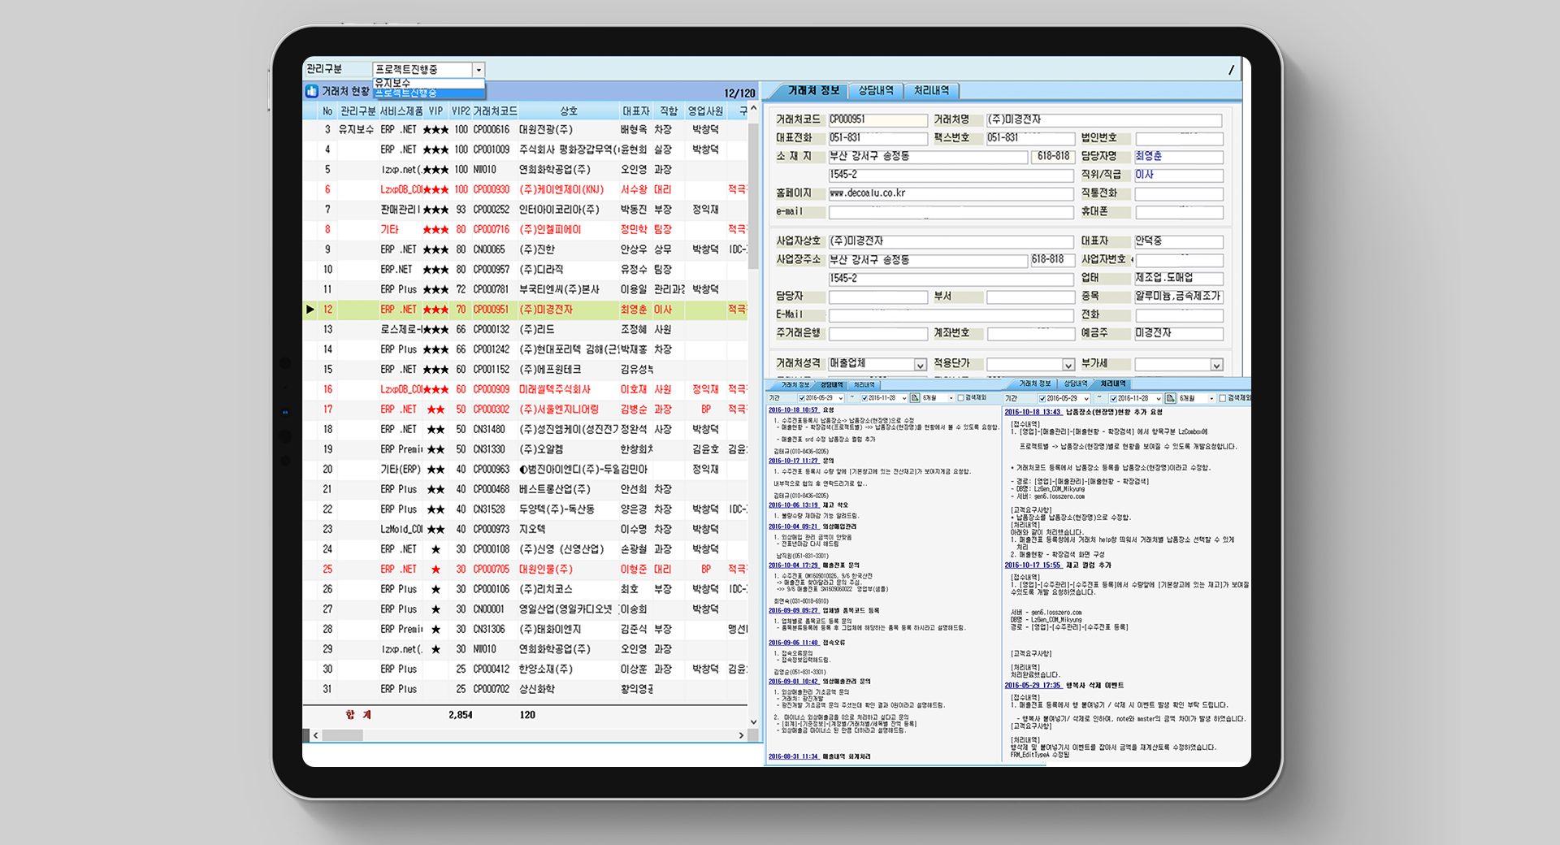
Task: Sort by the 영업사원 column header
Action: pyautogui.click(x=705, y=111)
